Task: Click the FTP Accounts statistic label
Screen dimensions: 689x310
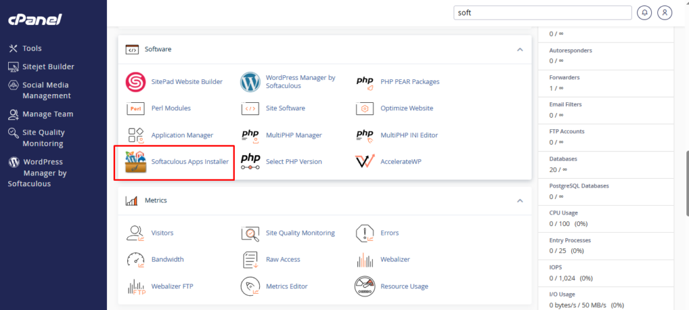Action: click(x=567, y=131)
